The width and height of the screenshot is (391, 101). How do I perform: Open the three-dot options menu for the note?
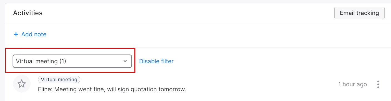click(378, 84)
